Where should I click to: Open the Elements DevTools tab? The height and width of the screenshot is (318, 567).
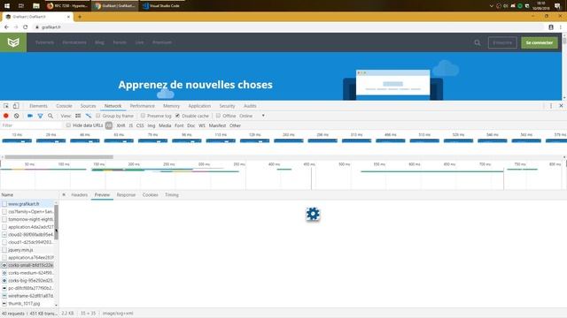[38, 106]
